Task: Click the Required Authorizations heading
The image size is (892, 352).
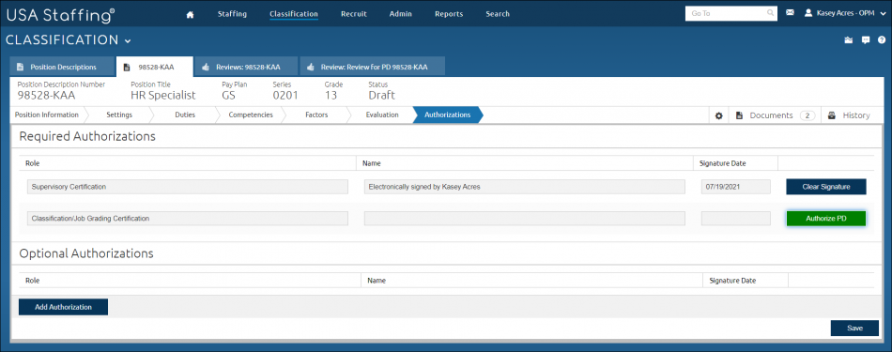Action: click(87, 136)
